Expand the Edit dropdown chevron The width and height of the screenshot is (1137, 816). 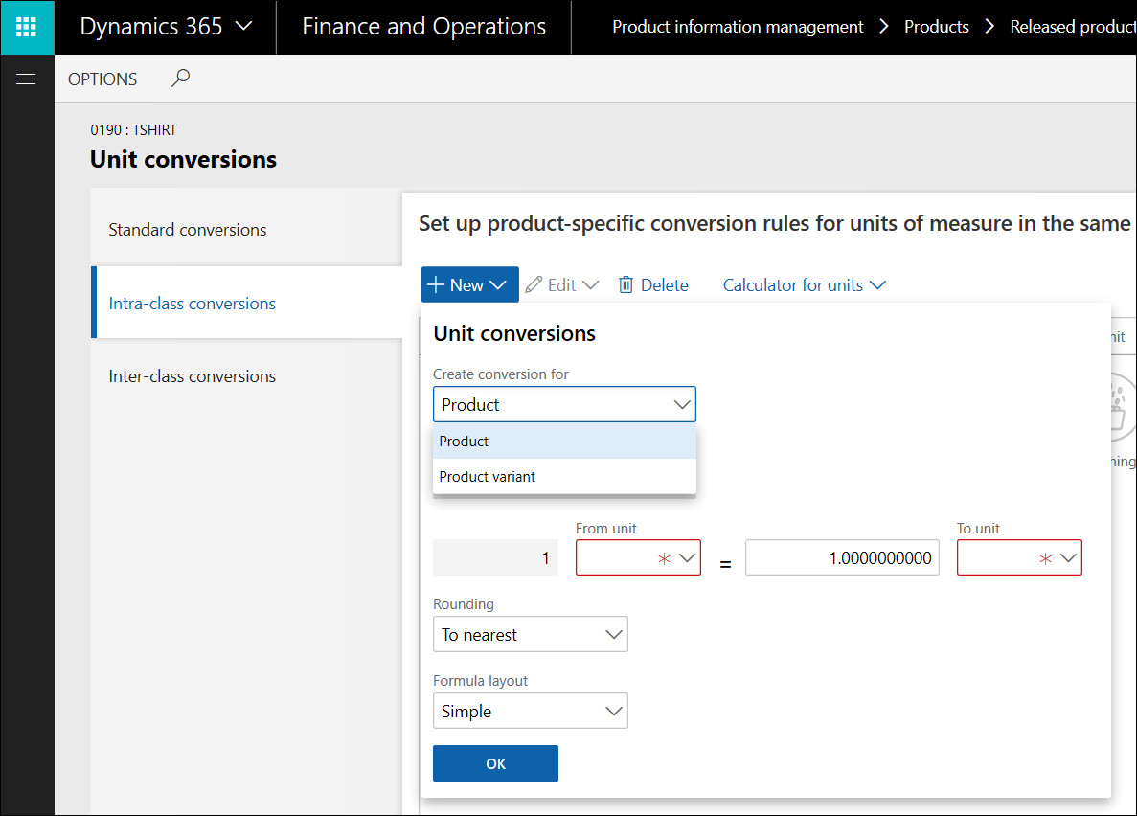590,285
